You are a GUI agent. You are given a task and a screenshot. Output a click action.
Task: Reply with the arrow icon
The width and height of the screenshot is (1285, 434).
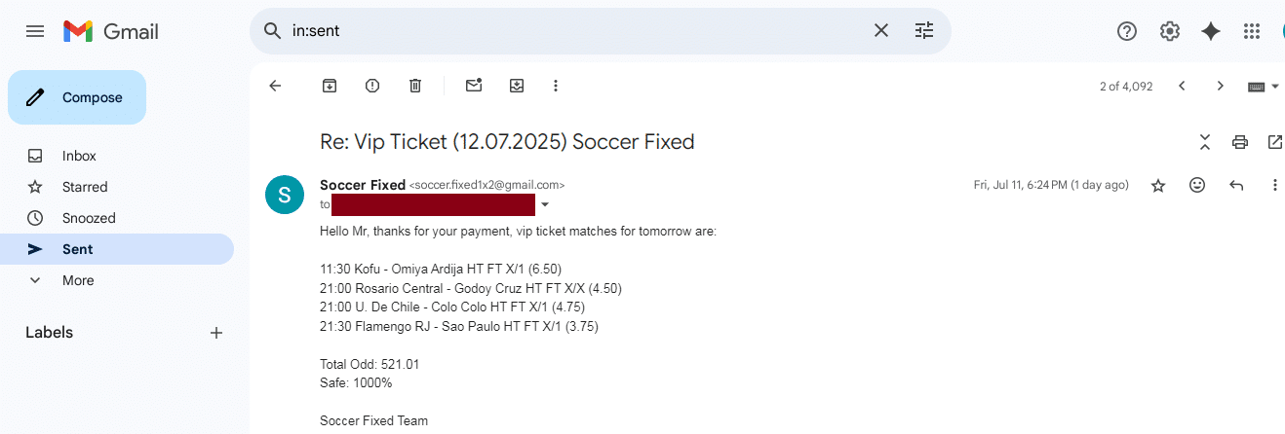pos(1236,185)
